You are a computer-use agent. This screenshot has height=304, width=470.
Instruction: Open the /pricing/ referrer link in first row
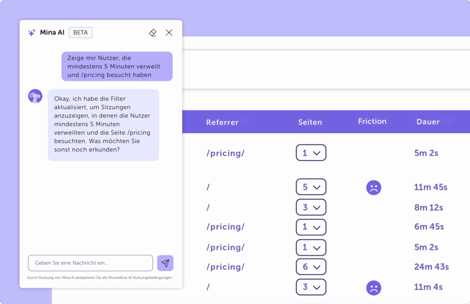point(225,153)
